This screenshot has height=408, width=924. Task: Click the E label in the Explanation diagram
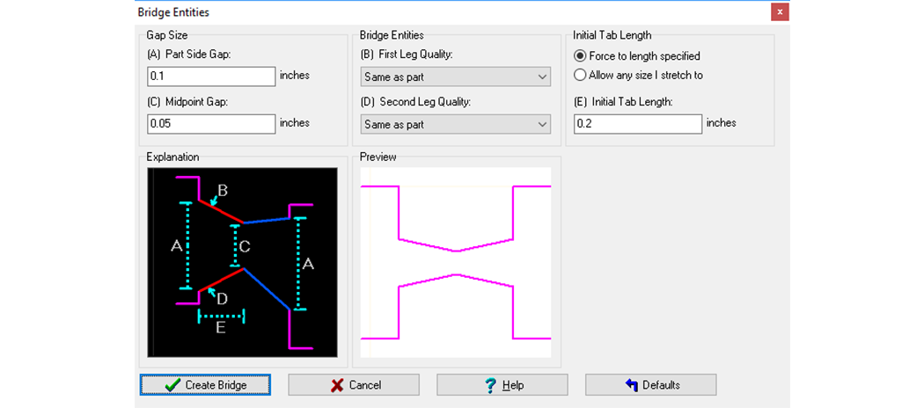click(x=221, y=328)
